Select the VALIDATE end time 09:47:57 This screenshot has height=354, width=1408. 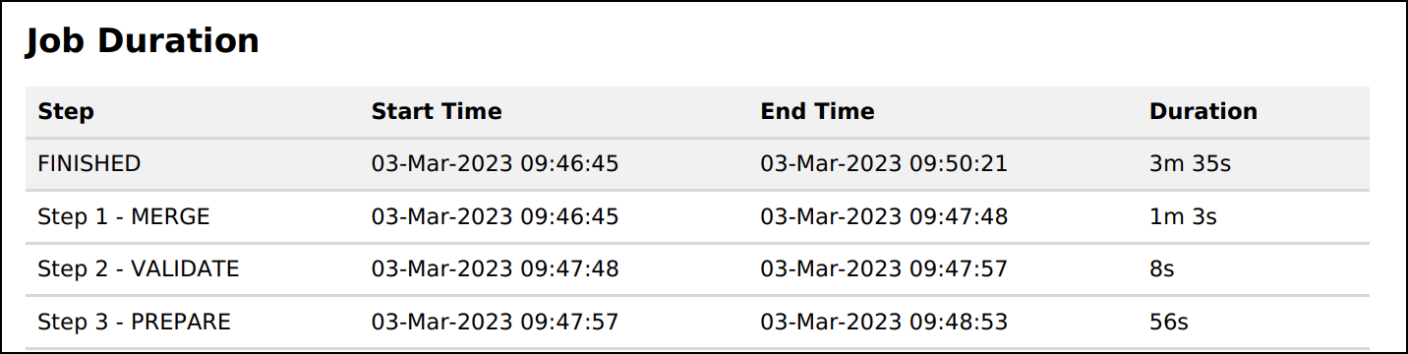(884, 269)
